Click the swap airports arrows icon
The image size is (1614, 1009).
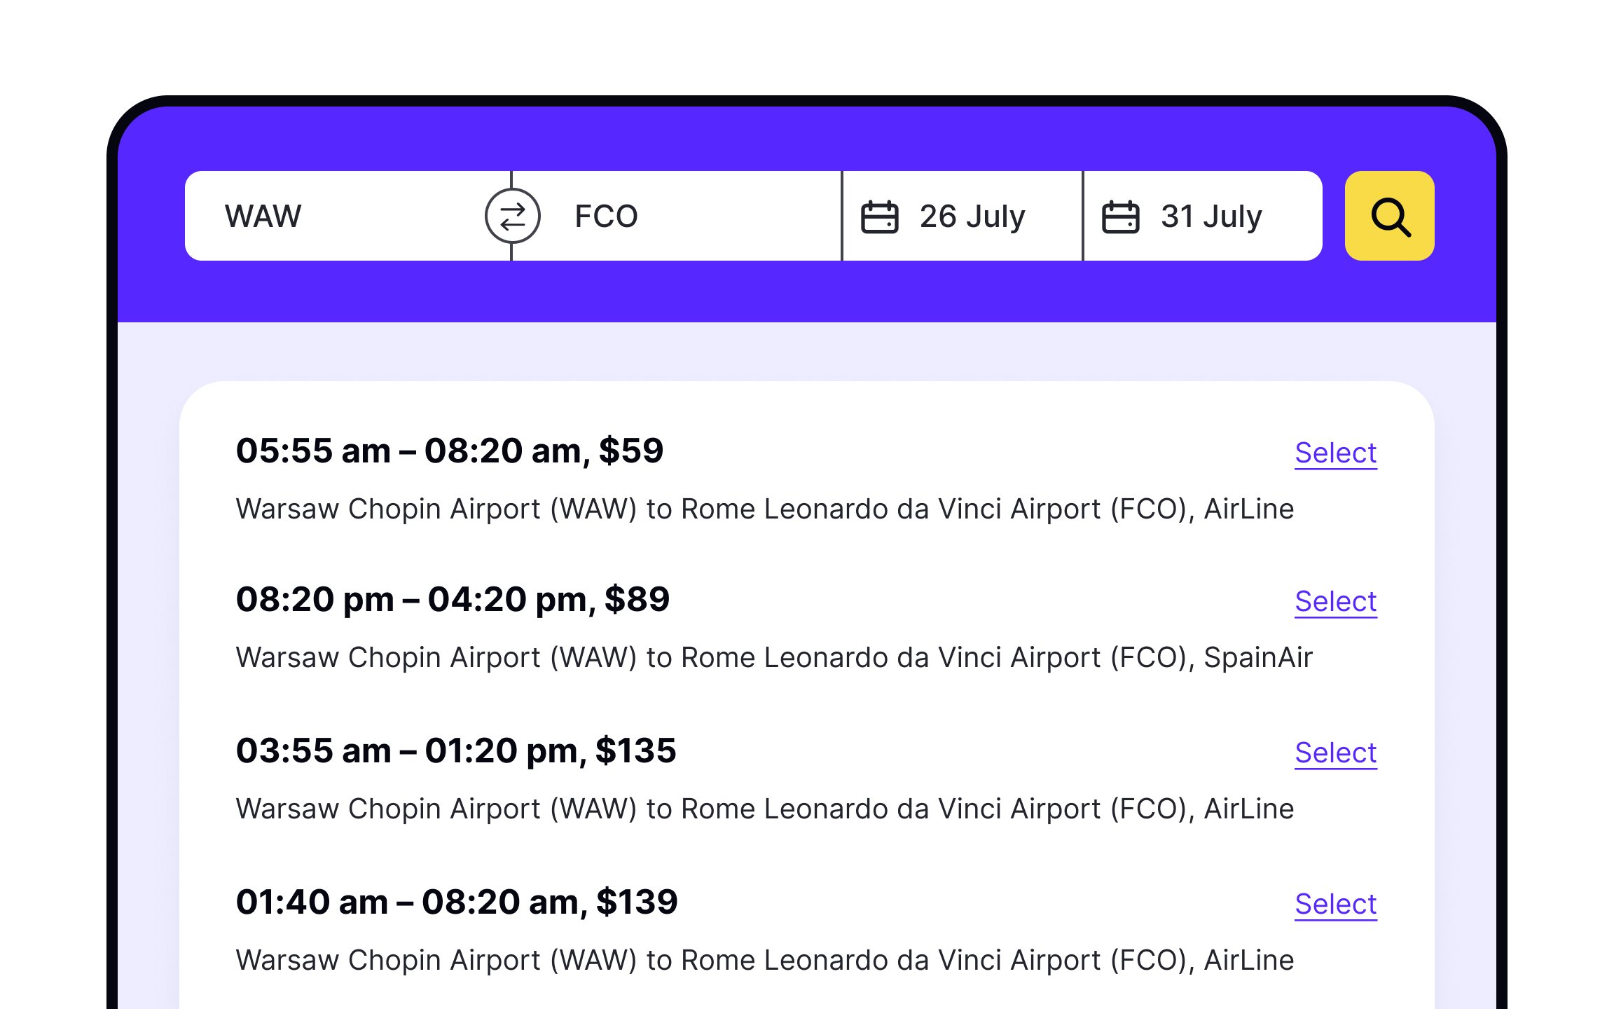(x=512, y=216)
